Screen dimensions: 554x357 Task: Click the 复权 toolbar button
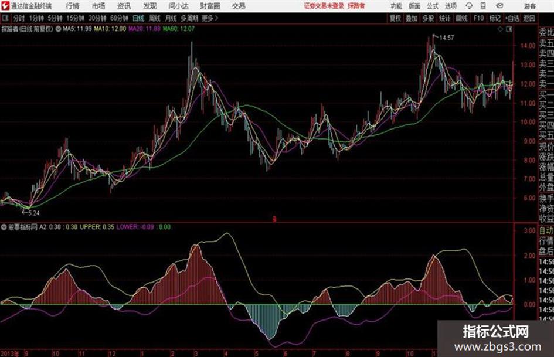point(395,18)
